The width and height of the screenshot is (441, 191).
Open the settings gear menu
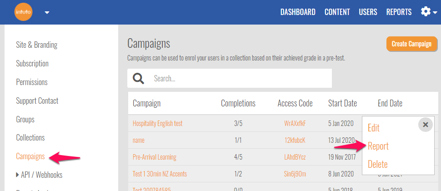pyautogui.click(x=427, y=12)
